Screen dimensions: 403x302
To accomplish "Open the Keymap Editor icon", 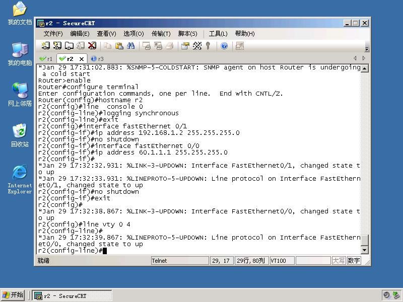I will [197, 46].
